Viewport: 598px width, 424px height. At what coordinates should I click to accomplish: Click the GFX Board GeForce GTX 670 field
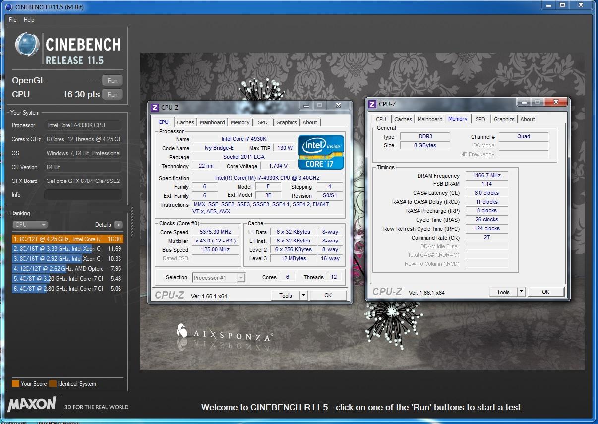tap(83, 181)
